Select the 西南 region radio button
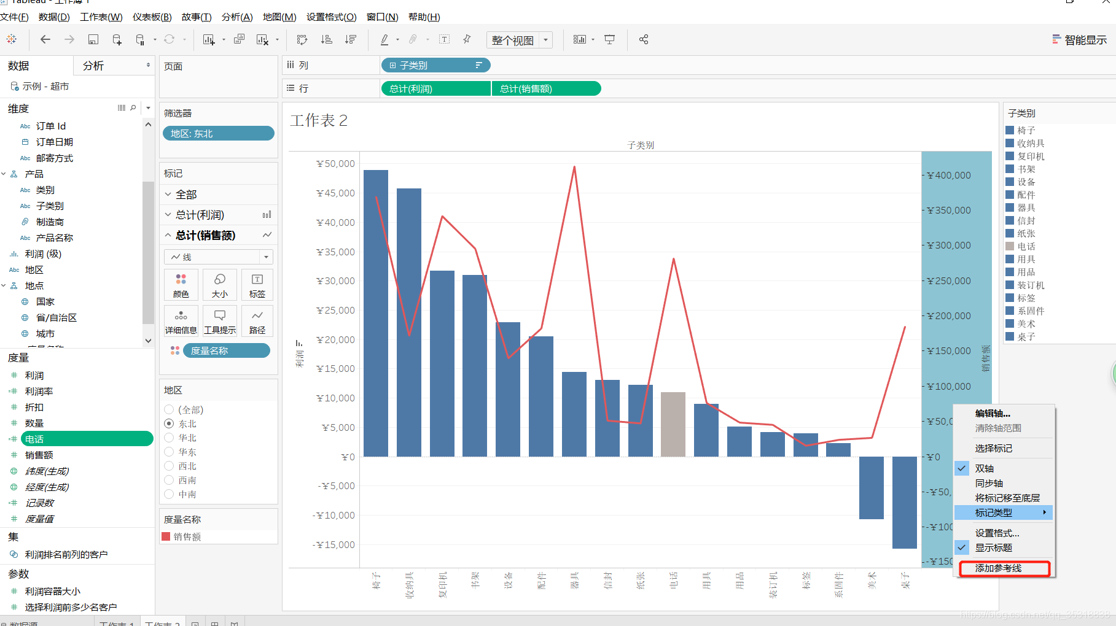 (x=169, y=480)
